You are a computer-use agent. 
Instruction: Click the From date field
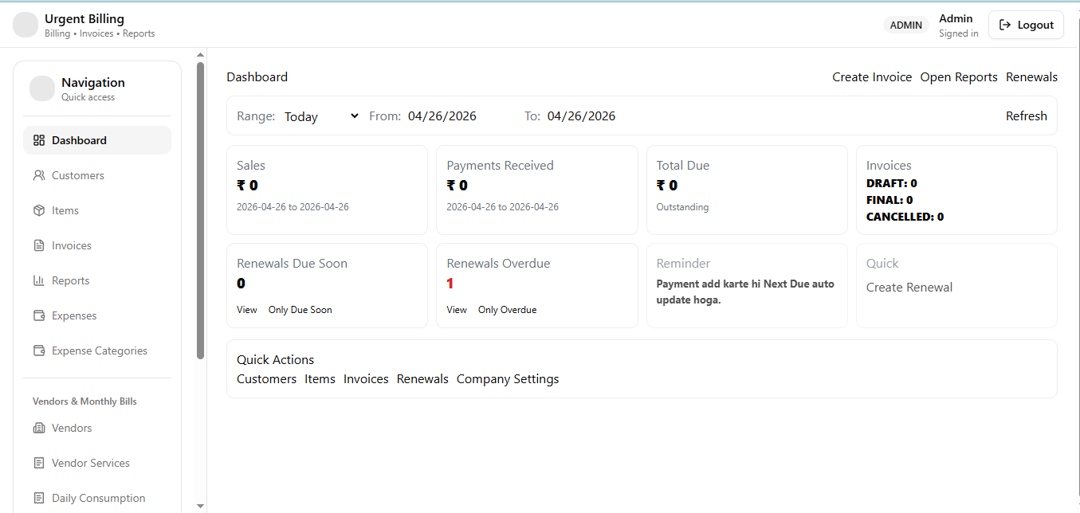click(x=442, y=116)
